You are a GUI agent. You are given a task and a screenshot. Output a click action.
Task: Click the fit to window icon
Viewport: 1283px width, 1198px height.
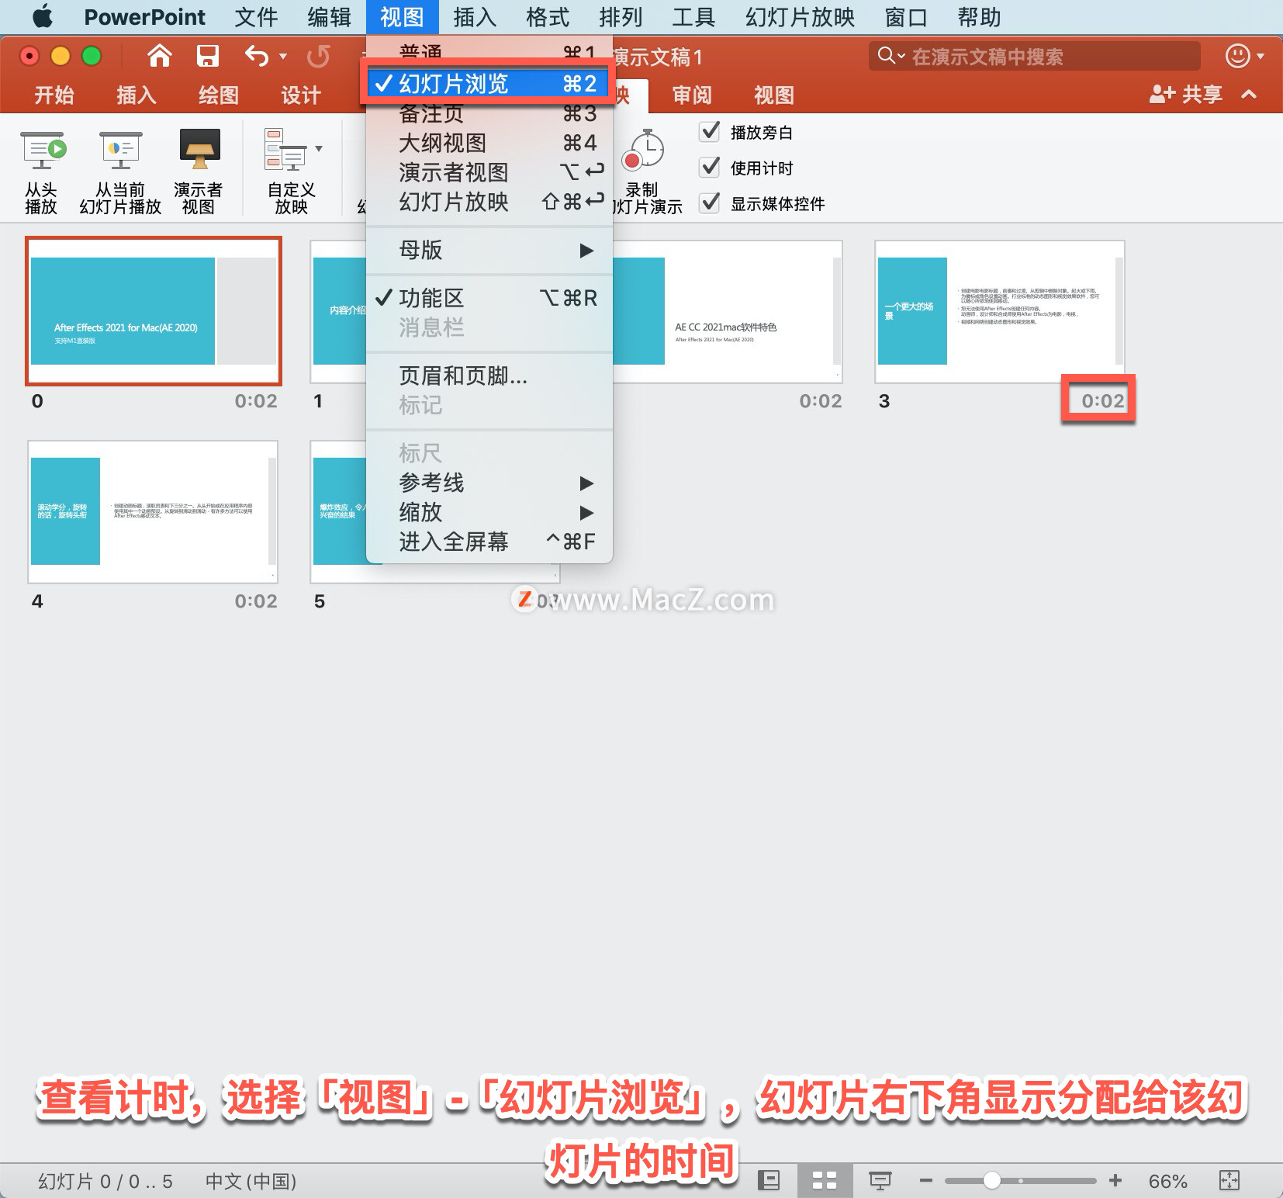[x=1229, y=1181]
